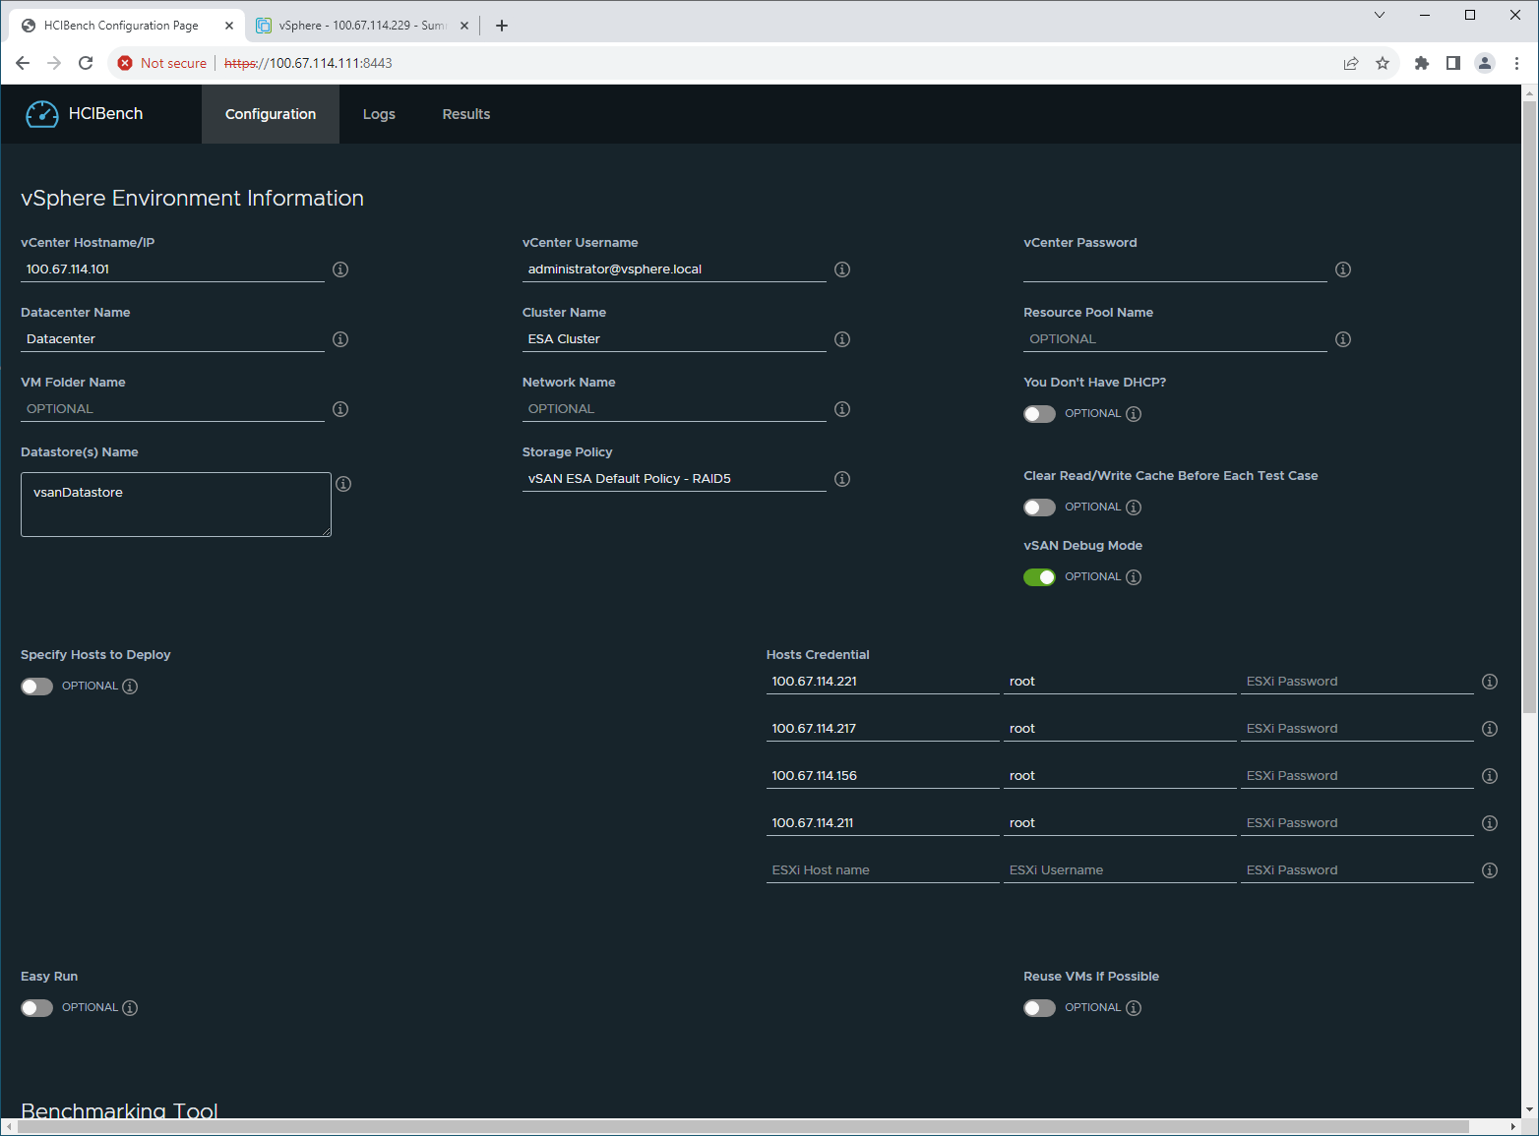Image resolution: width=1539 pixels, height=1136 pixels.
Task: Show info for Network Name field
Action: (842, 409)
